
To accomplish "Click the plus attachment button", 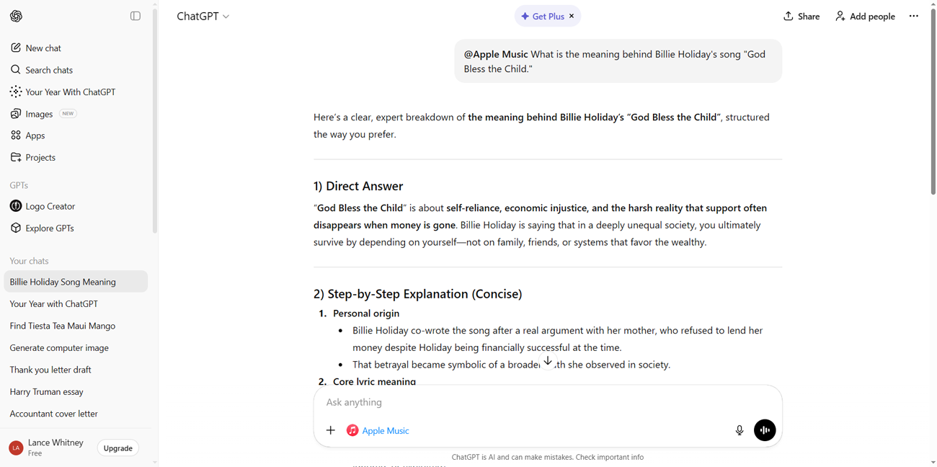I will [x=331, y=430].
